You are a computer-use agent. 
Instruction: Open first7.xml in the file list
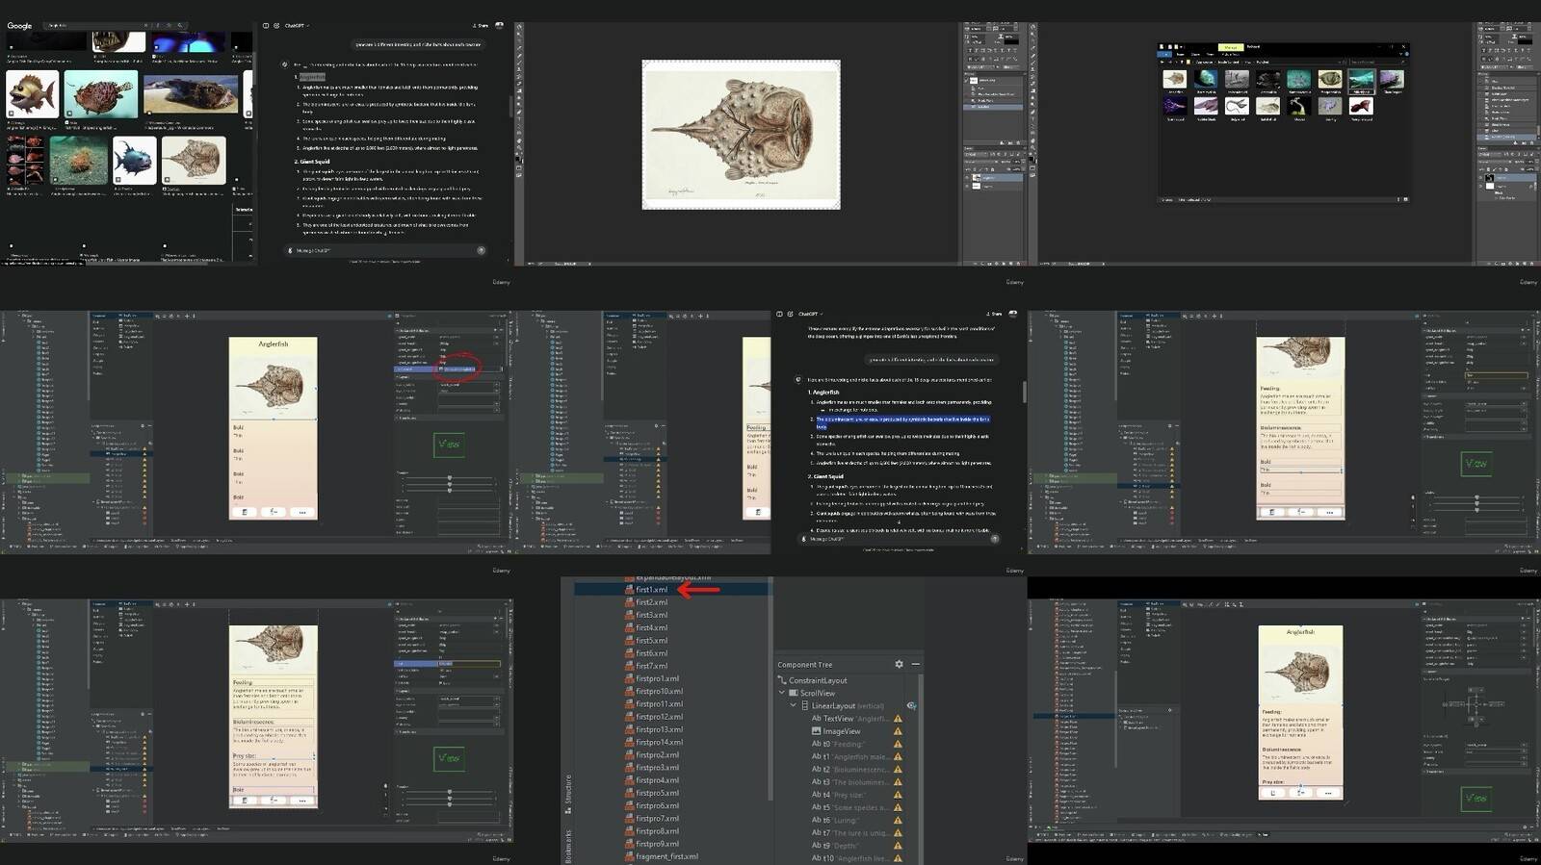(x=651, y=666)
